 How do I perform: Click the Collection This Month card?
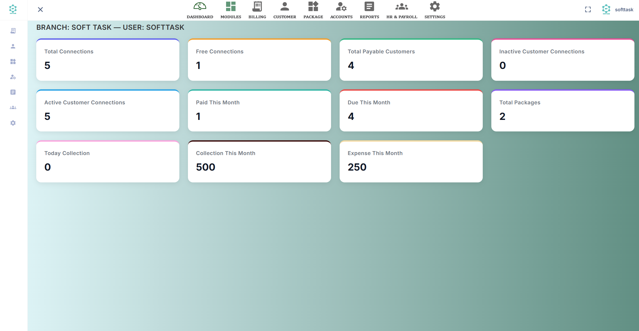[259, 161]
